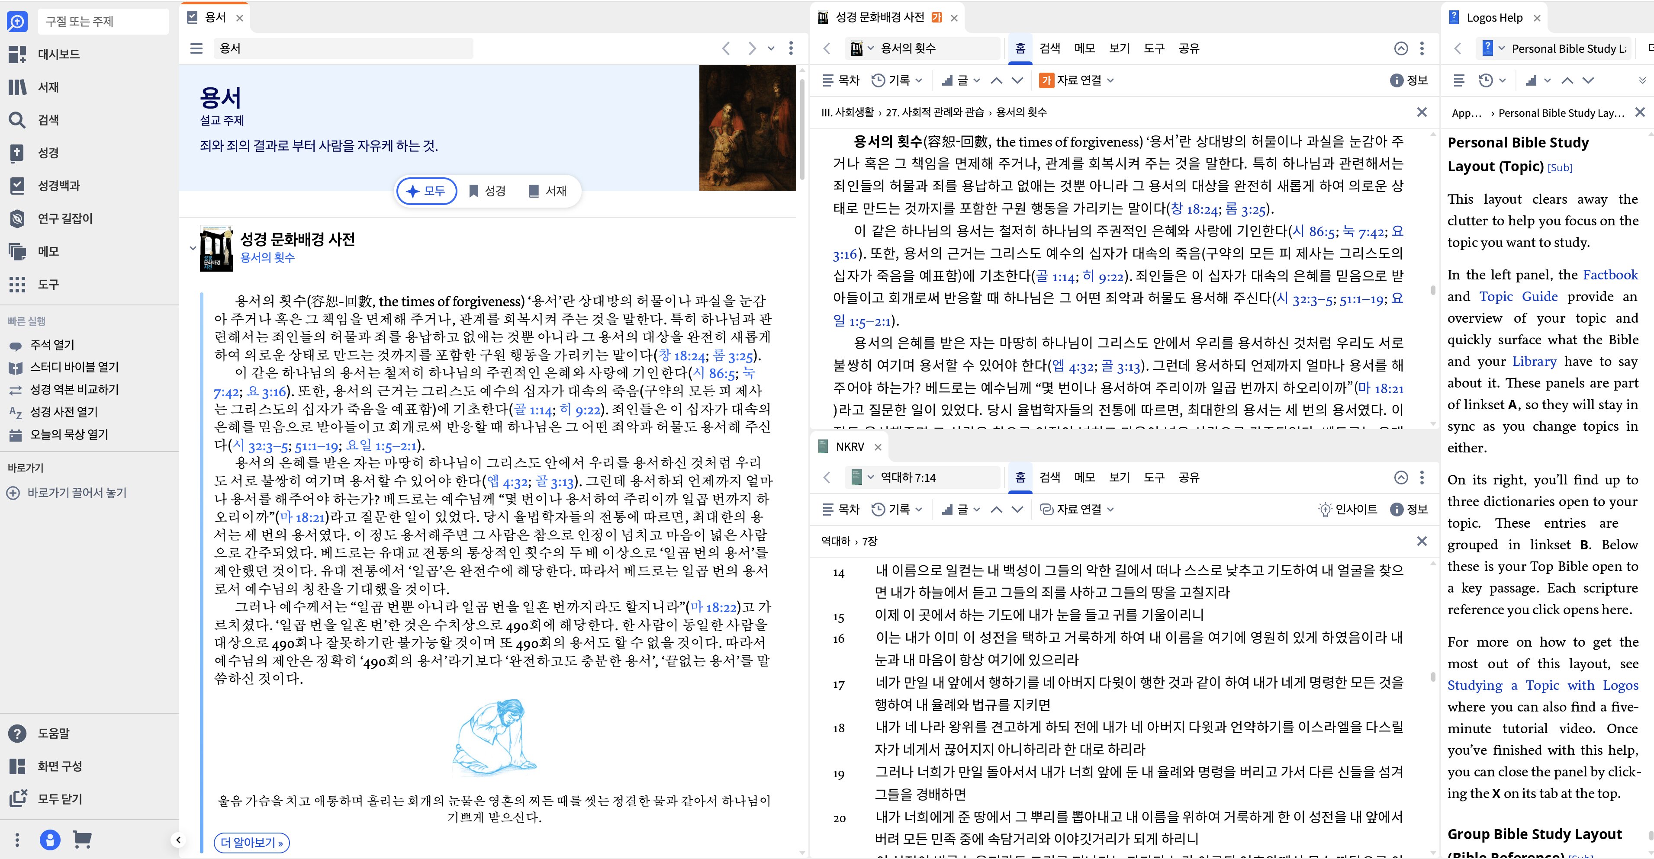This screenshot has width=1654, height=859.
Task: Open the 용서 panel kebab menu
Action: (791, 48)
